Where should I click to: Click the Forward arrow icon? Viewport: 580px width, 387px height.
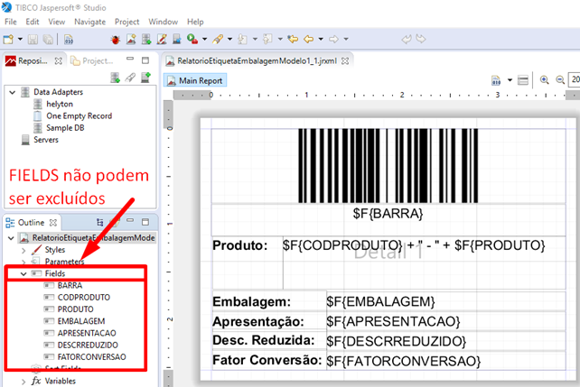333,39
